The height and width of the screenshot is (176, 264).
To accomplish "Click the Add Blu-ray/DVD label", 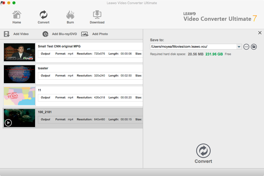I will click(64, 34).
